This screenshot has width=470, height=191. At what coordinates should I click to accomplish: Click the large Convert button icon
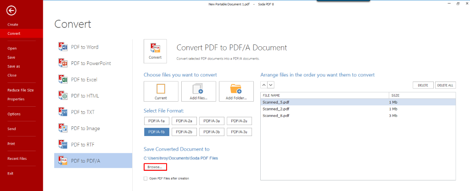[155, 51]
